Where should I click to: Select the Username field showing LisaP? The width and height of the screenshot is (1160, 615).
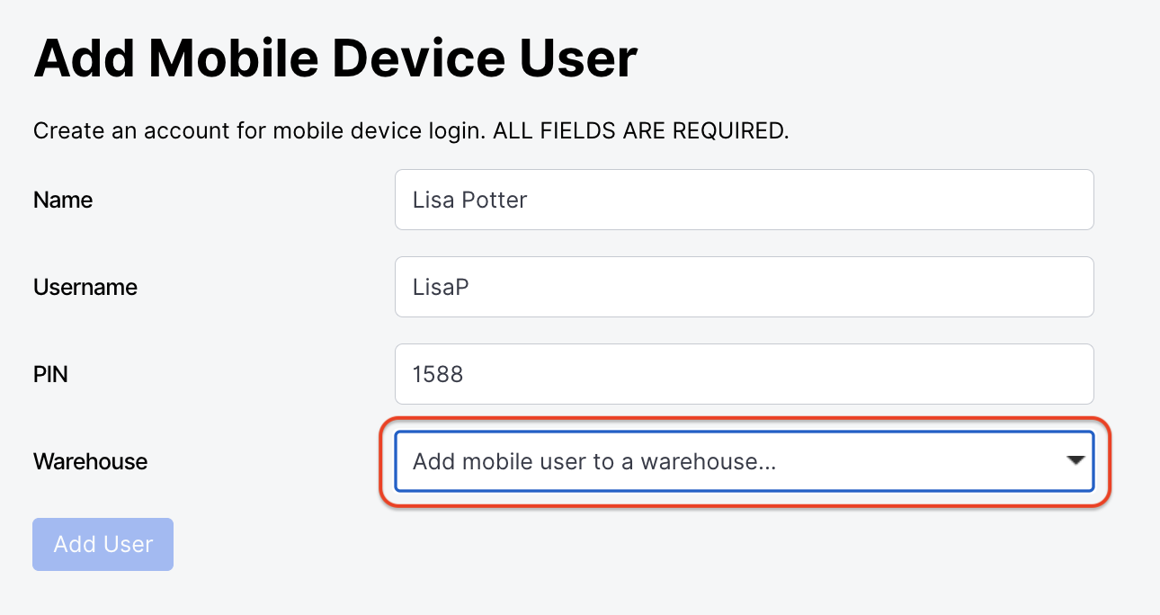point(744,287)
